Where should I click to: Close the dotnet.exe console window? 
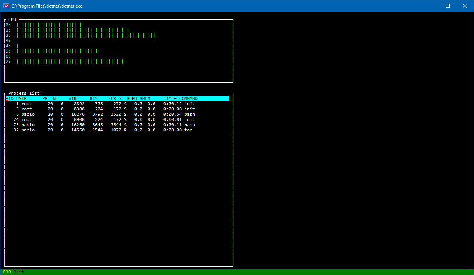click(x=465, y=6)
